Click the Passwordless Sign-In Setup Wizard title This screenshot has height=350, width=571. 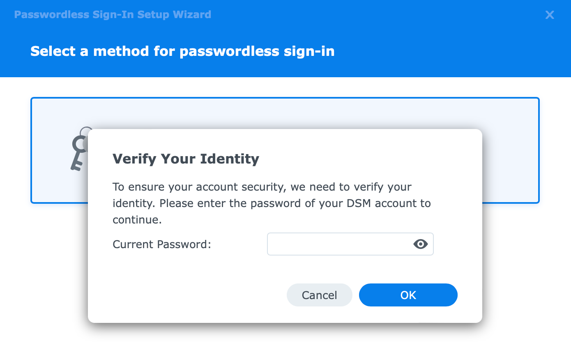[113, 15]
